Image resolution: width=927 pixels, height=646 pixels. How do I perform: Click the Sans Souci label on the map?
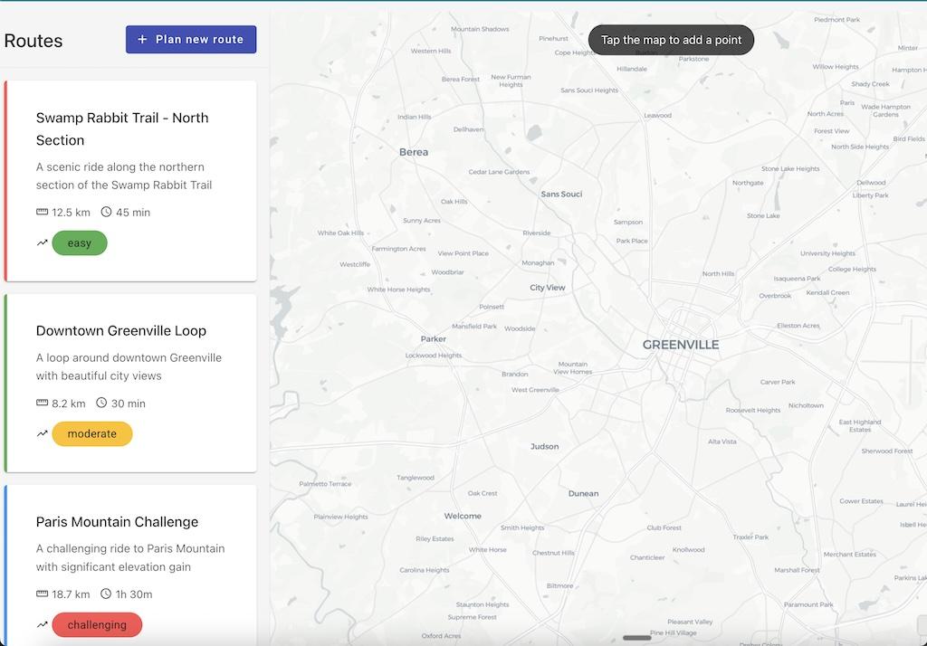click(x=561, y=194)
